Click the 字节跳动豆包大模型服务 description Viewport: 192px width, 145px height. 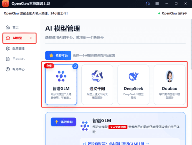click(170, 96)
